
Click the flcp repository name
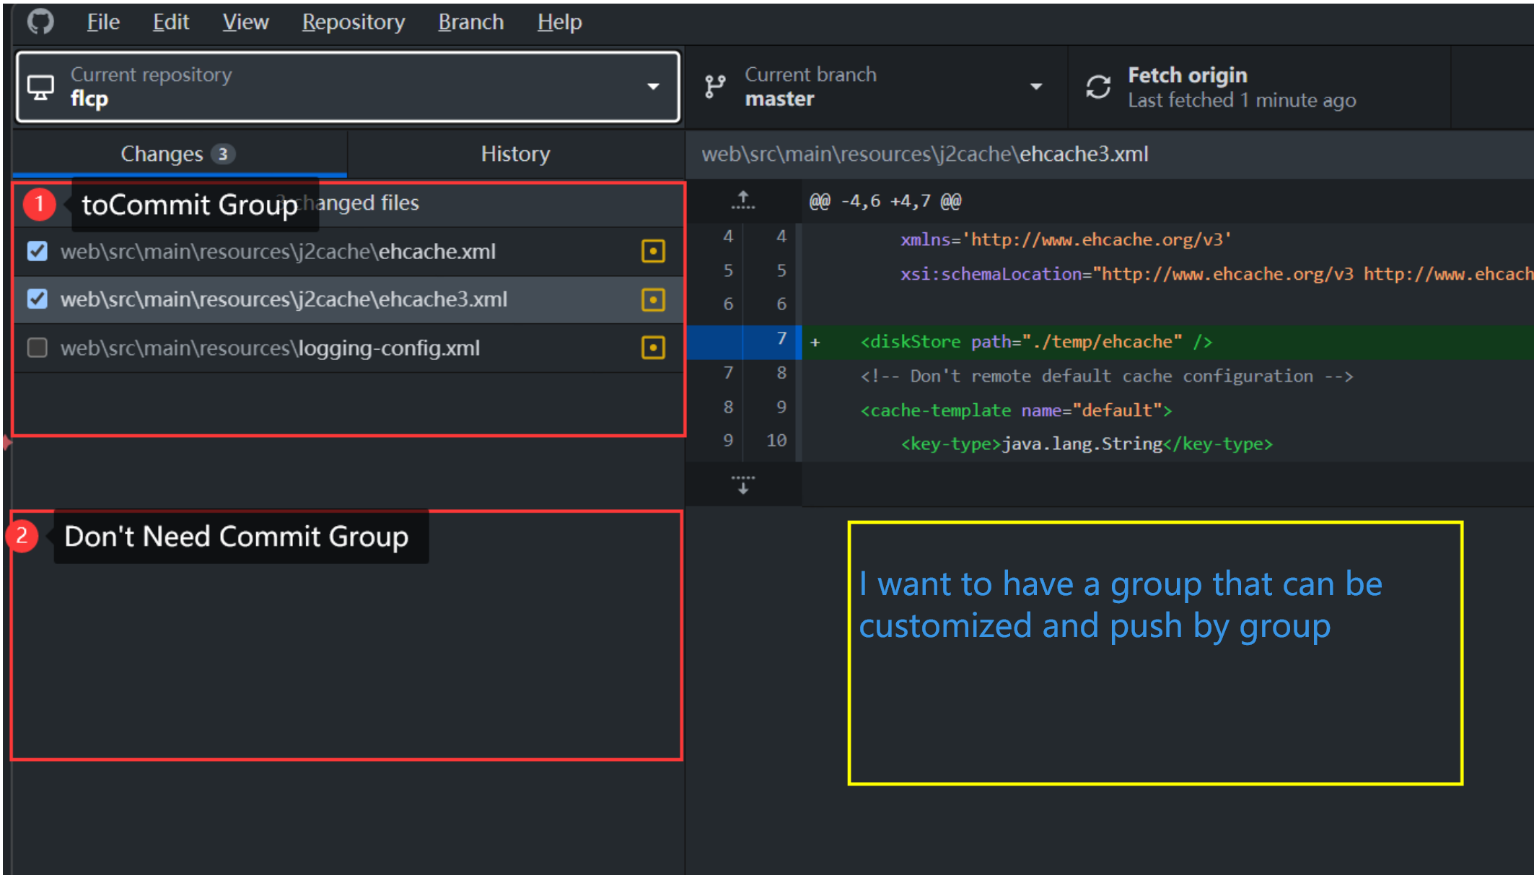(x=89, y=99)
